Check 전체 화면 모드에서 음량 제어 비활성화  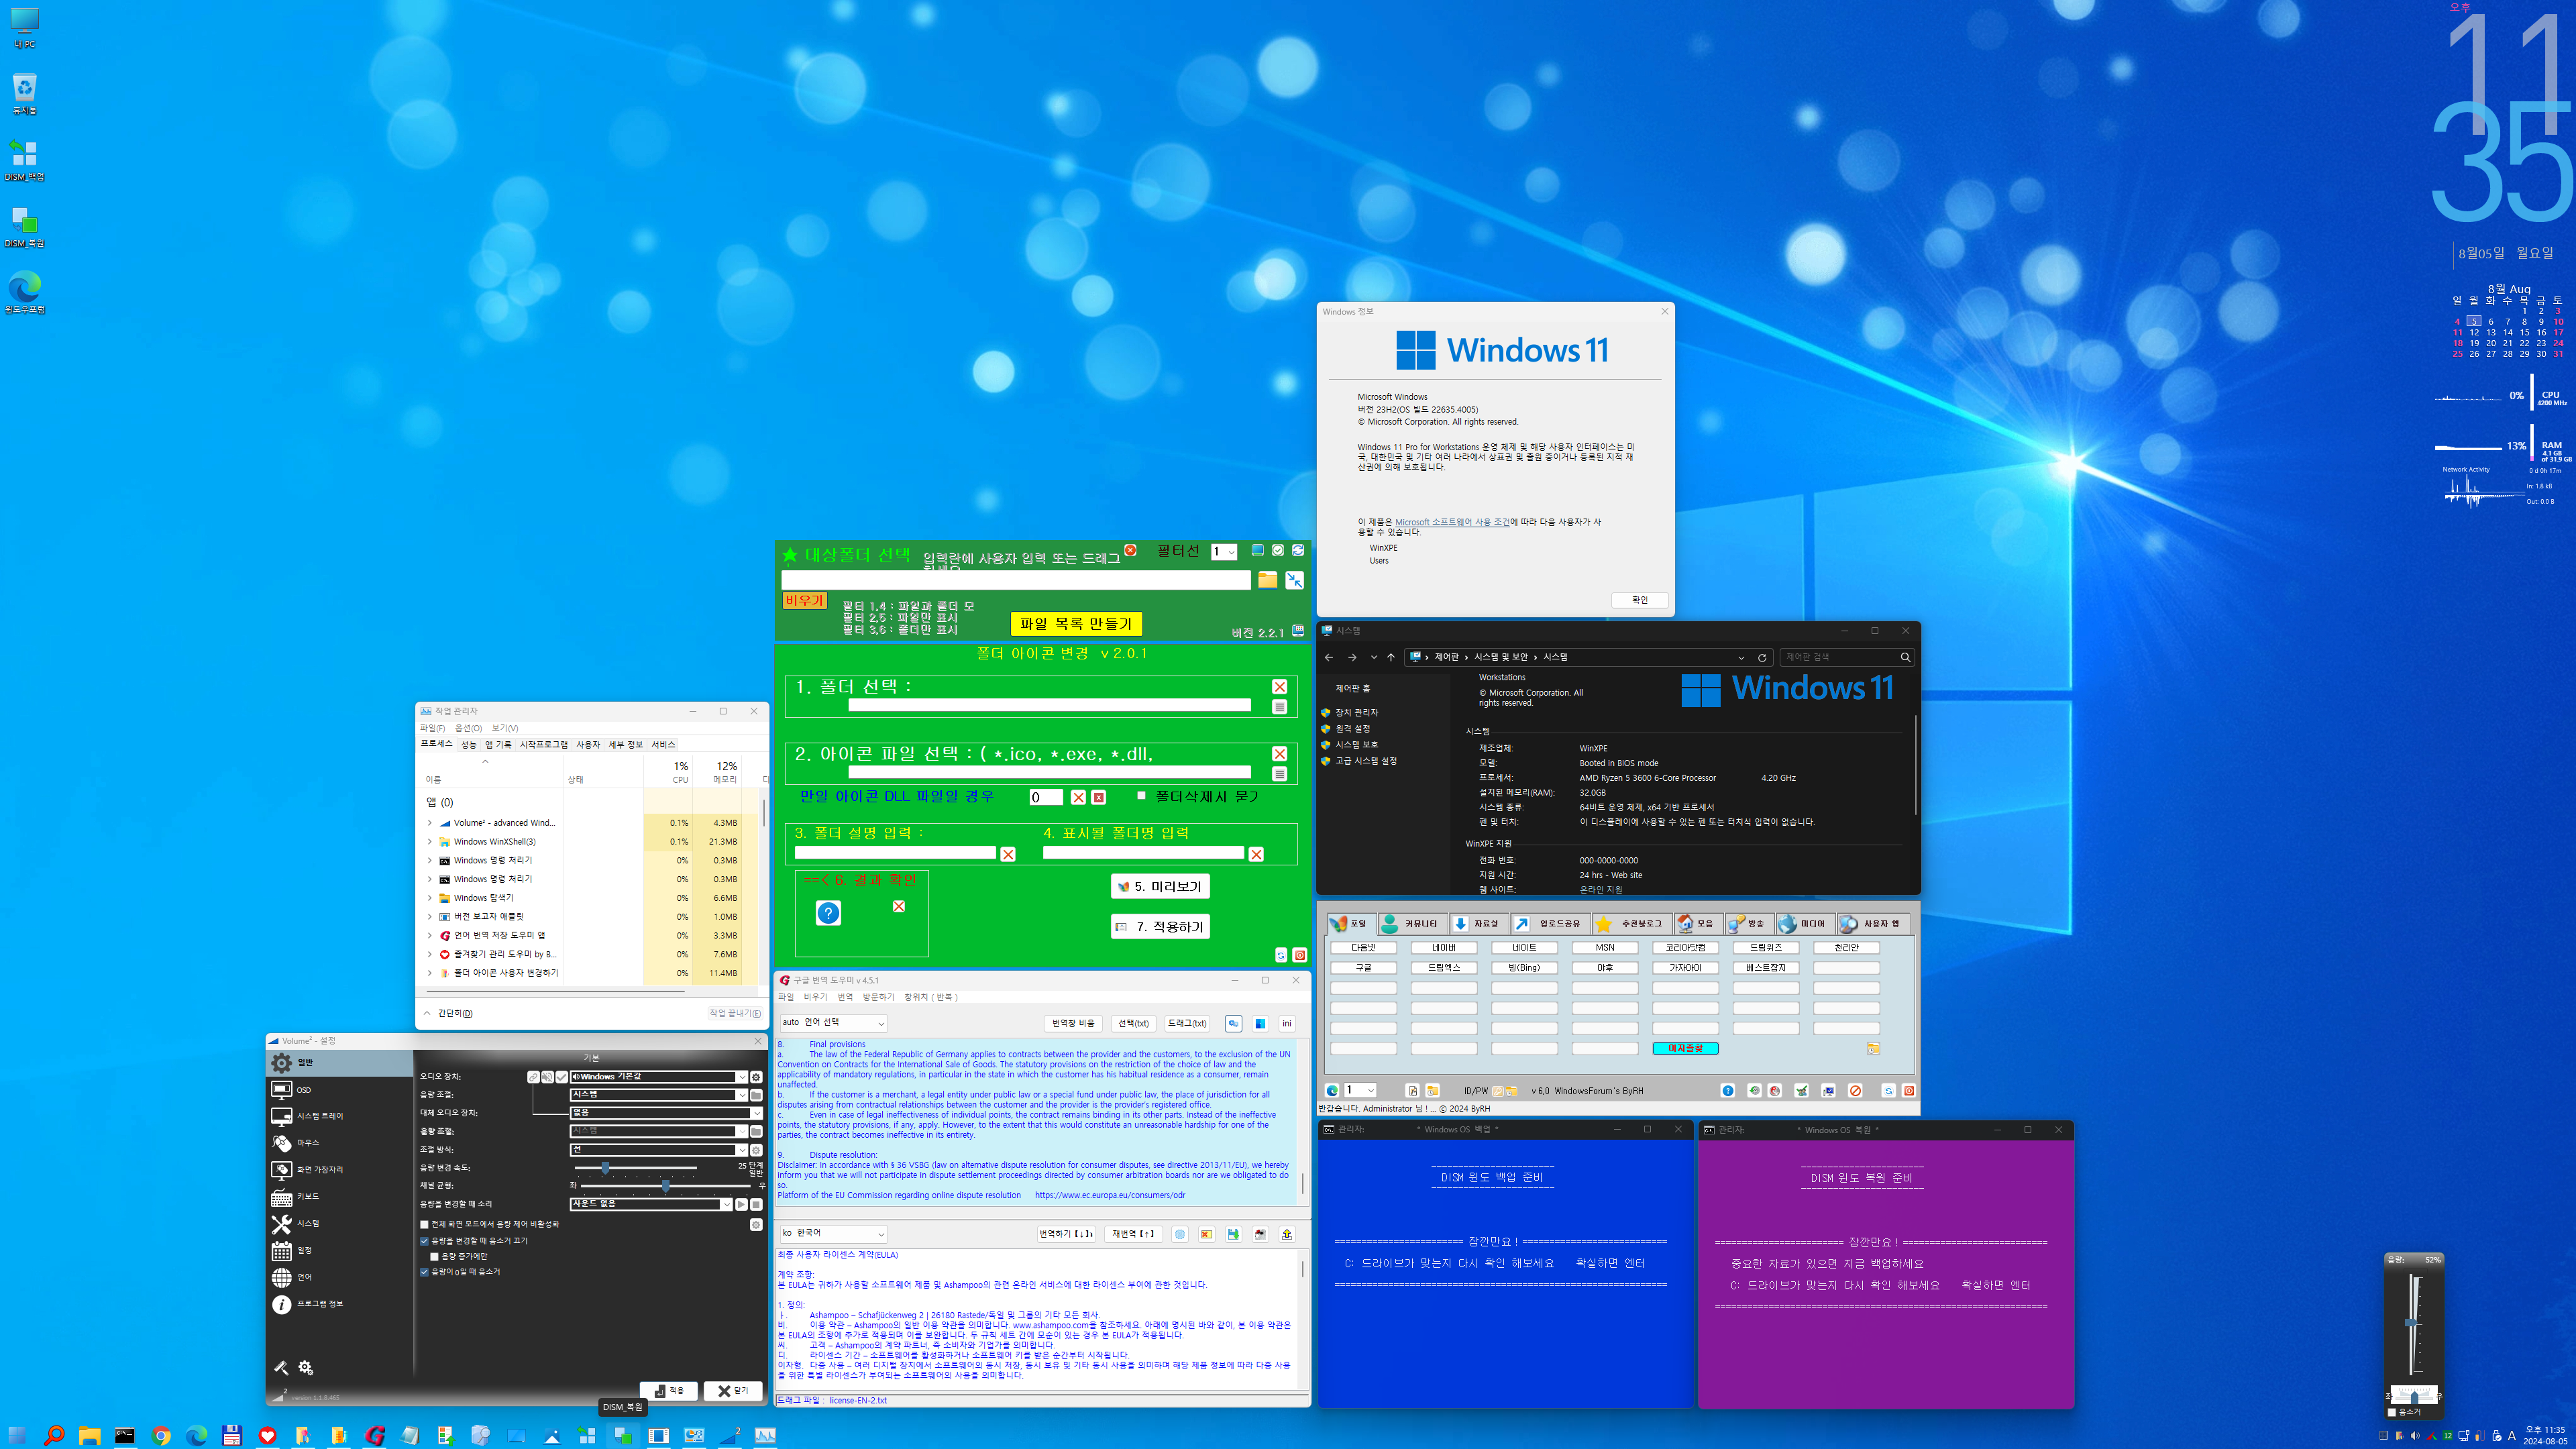click(x=424, y=1224)
